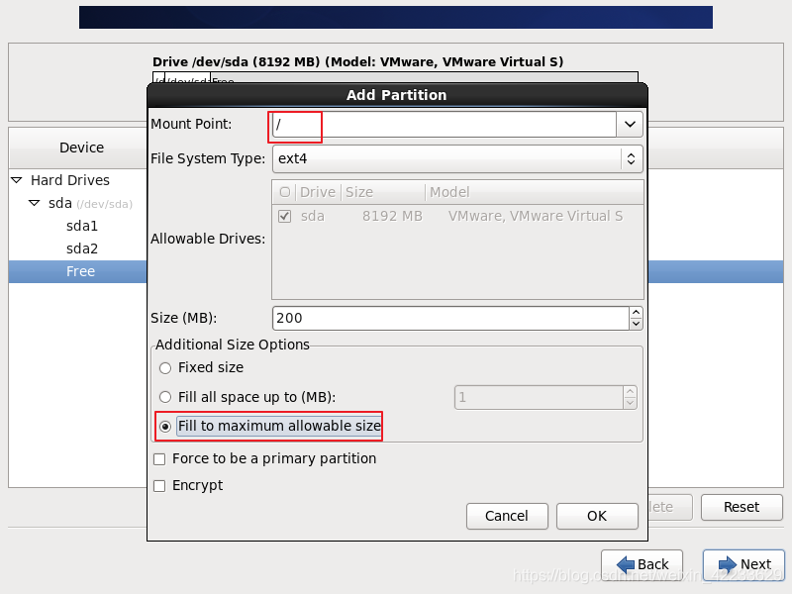The width and height of the screenshot is (792, 594).
Task: Toggle the header checkbox in Allowable Drives
Action: tap(285, 192)
